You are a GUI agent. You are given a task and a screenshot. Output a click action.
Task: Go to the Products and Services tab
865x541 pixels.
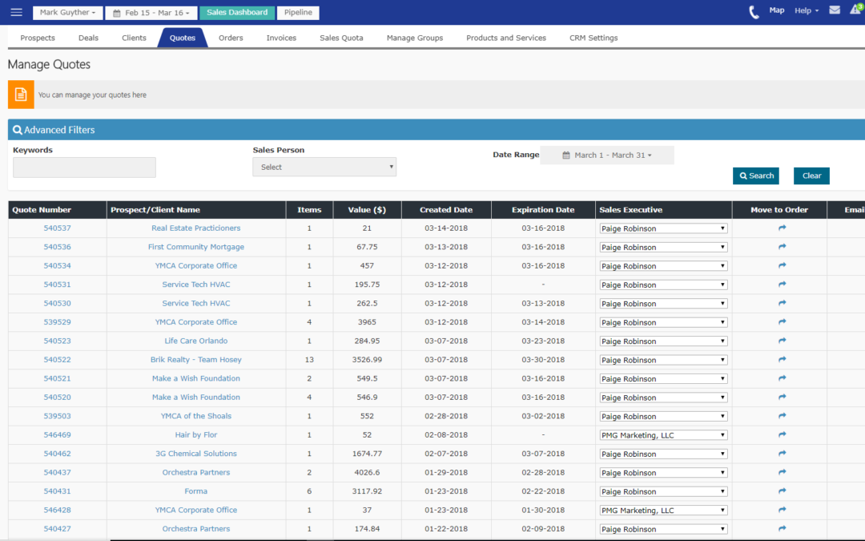[x=506, y=38]
